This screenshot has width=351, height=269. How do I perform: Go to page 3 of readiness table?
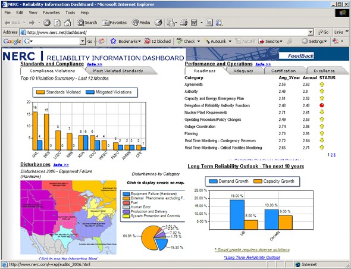click(x=334, y=155)
